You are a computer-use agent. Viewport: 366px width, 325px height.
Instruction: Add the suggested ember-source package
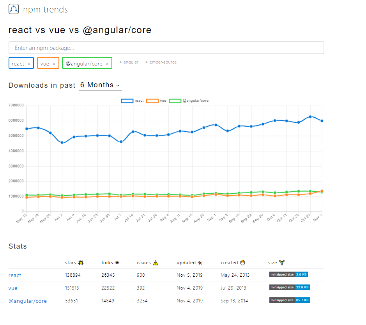[161, 62]
